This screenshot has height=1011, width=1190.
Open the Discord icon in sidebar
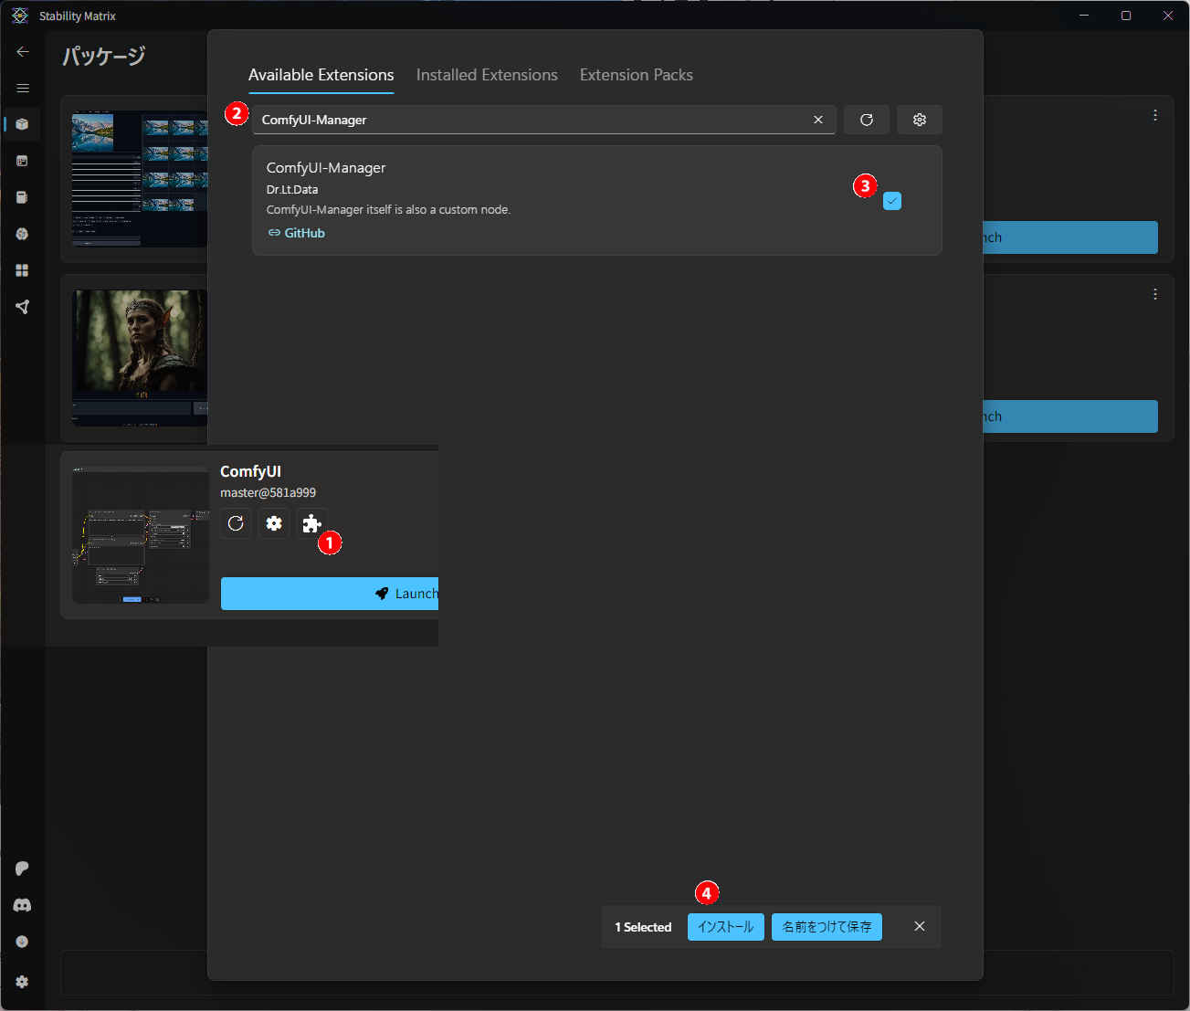point(22,905)
